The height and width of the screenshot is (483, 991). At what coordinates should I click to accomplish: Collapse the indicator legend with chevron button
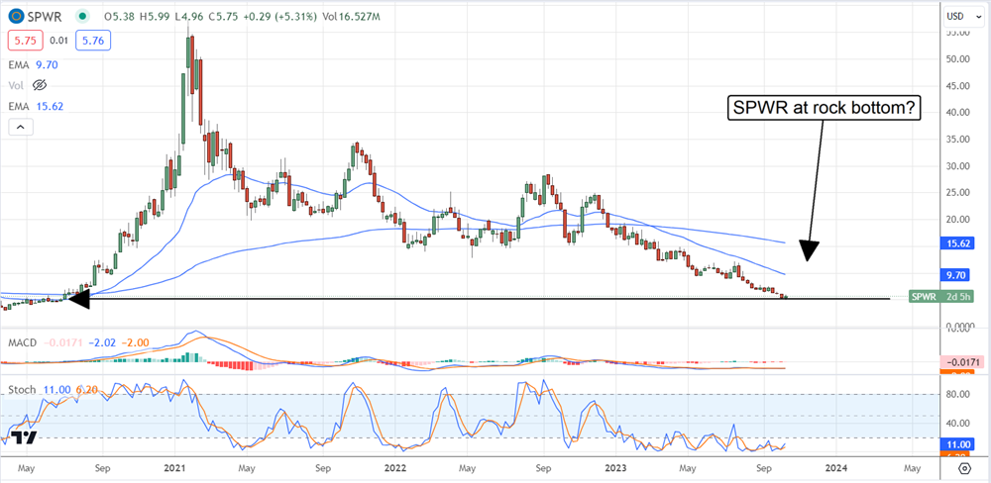tap(20, 127)
